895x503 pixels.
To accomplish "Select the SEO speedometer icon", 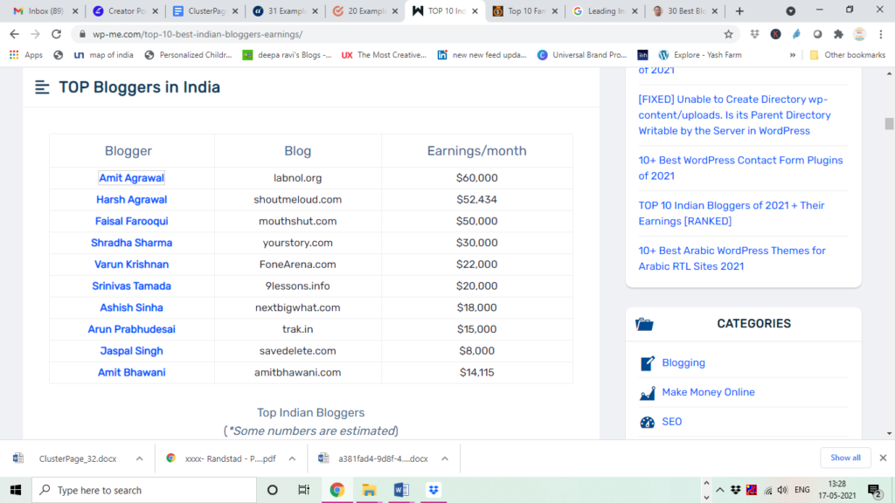I will click(647, 422).
